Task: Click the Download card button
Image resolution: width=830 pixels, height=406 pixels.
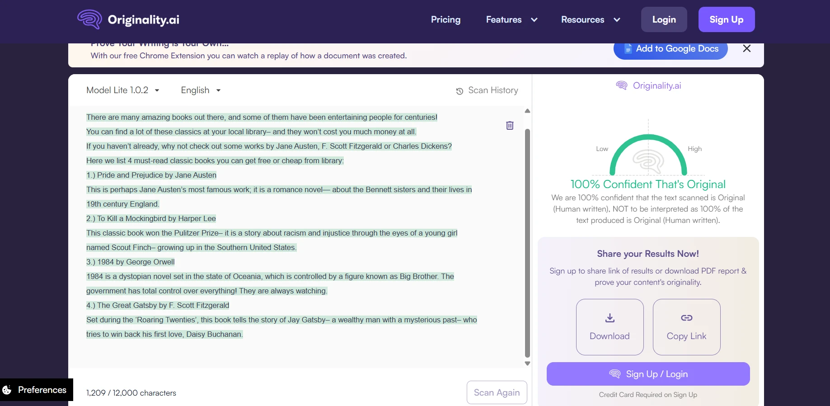Action: click(610, 327)
